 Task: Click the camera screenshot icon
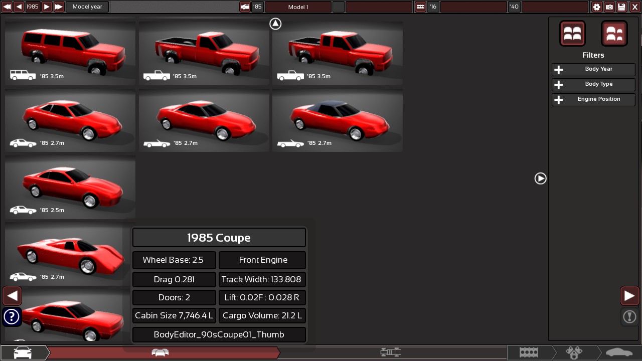click(x=609, y=7)
